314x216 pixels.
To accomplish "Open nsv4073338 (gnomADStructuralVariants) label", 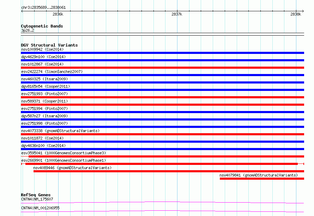I will point(60,131).
